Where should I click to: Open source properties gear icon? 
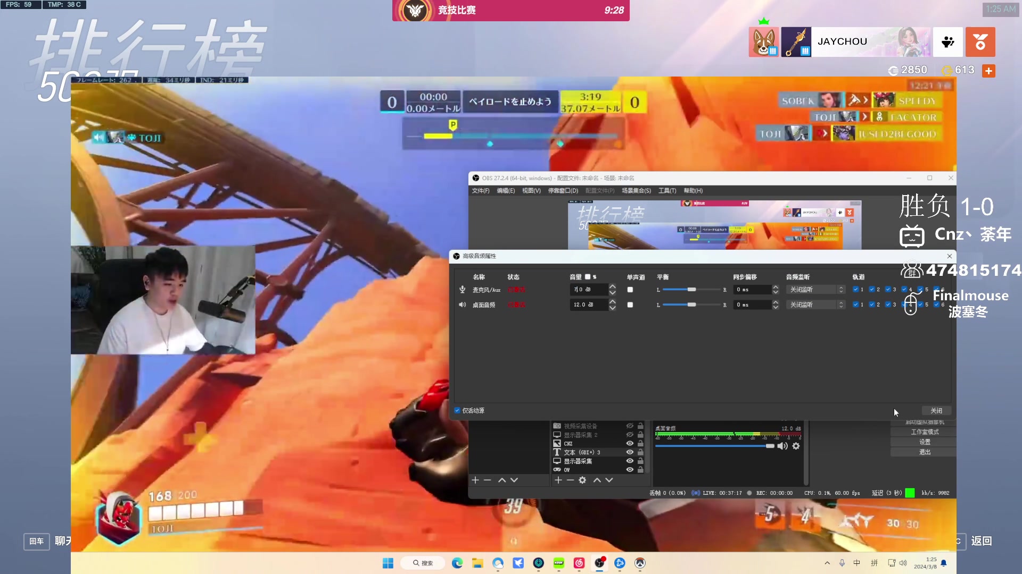[582, 480]
